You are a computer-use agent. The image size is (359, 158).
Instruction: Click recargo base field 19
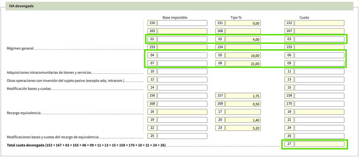pyautogui.click(x=182, y=120)
